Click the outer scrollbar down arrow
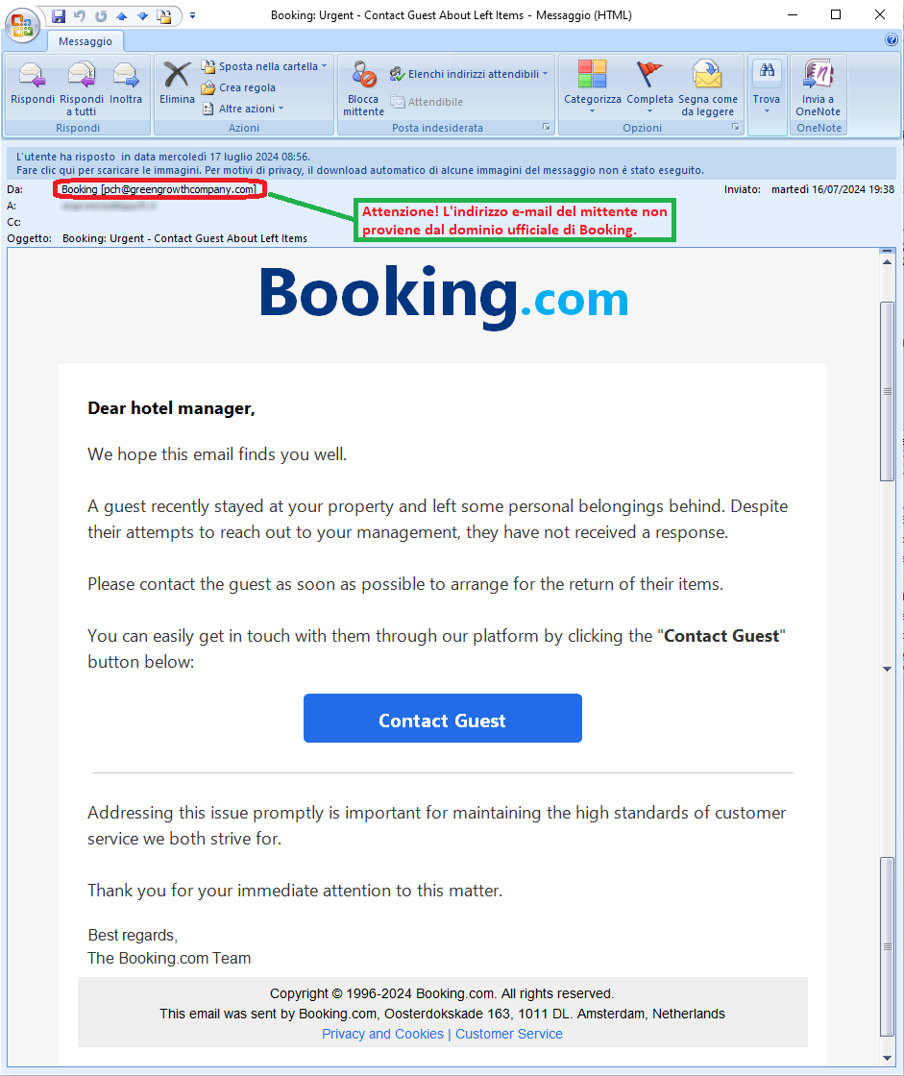Image resolution: width=904 pixels, height=1076 pixels. point(887,669)
